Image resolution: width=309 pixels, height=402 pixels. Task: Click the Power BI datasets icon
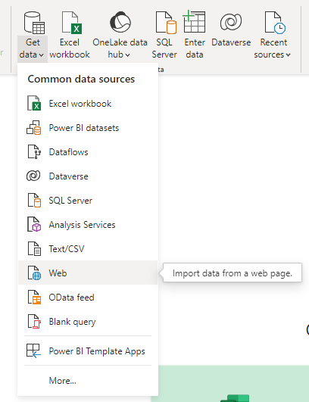[34, 128]
